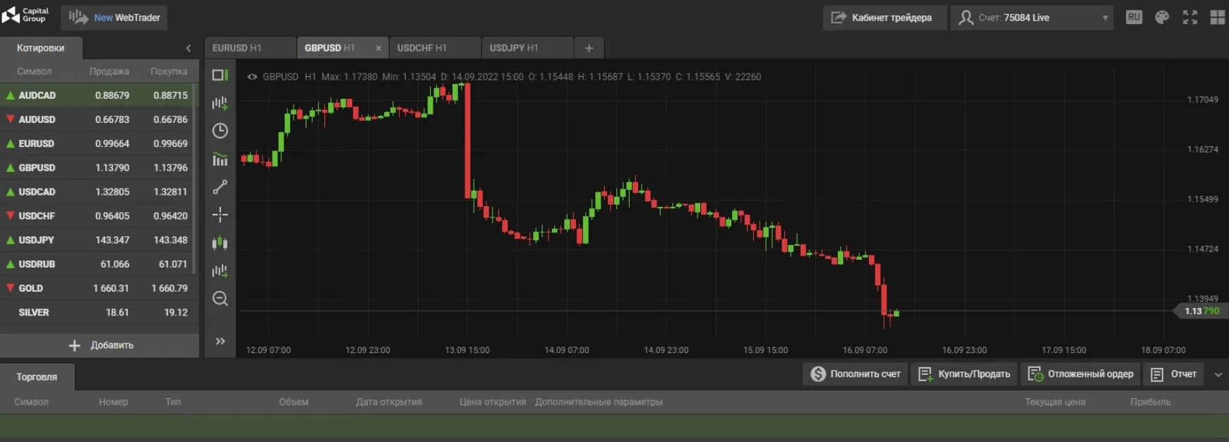Screen dimensions: 1229x442
Task: Open Отложенный ордер button
Action: click(1081, 374)
